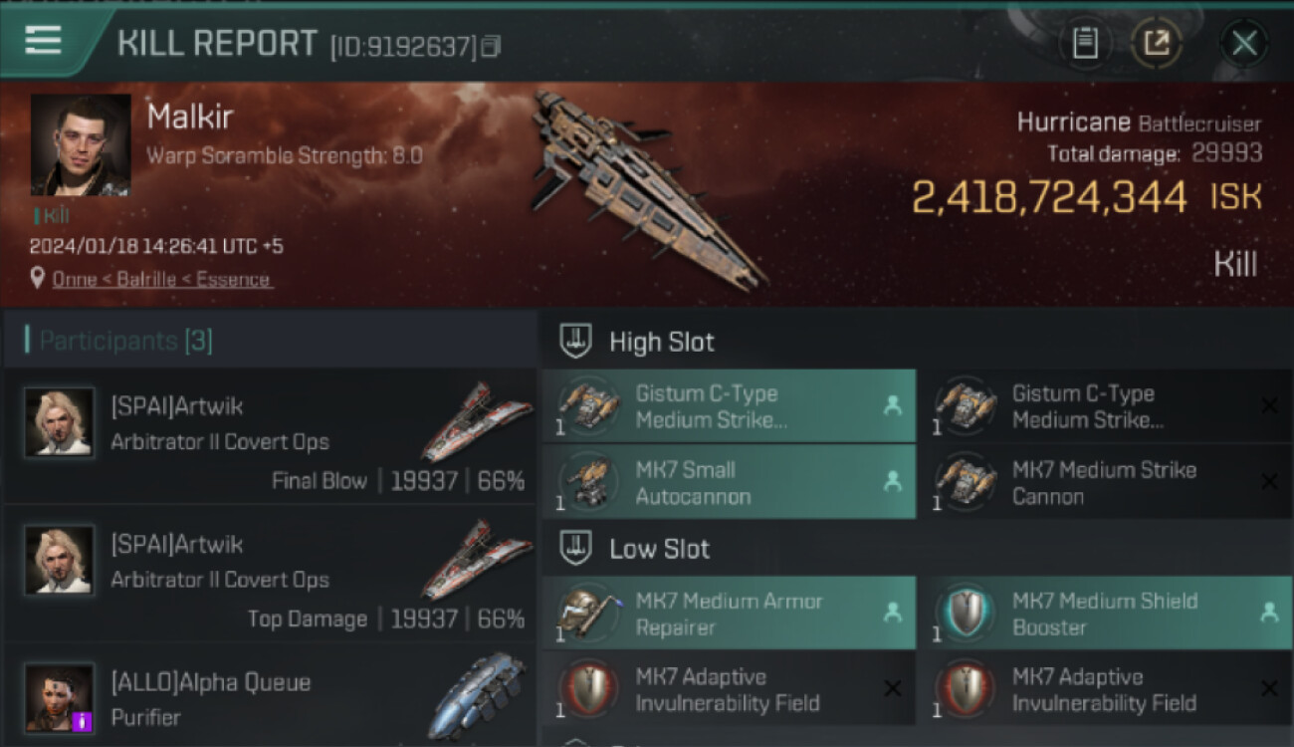
Task: Copy the kill report ID icon
Action: (490, 46)
